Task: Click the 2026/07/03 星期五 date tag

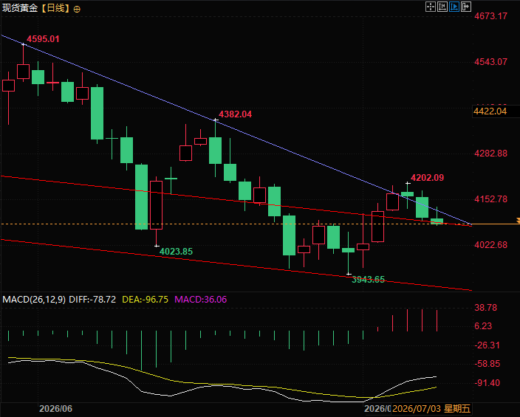Action: tap(431, 408)
